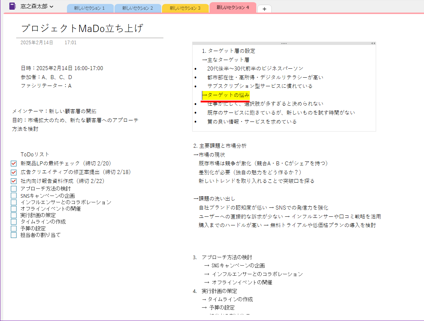Check the 担当者の割り当て box
424x321 pixels.
click(13, 235)
